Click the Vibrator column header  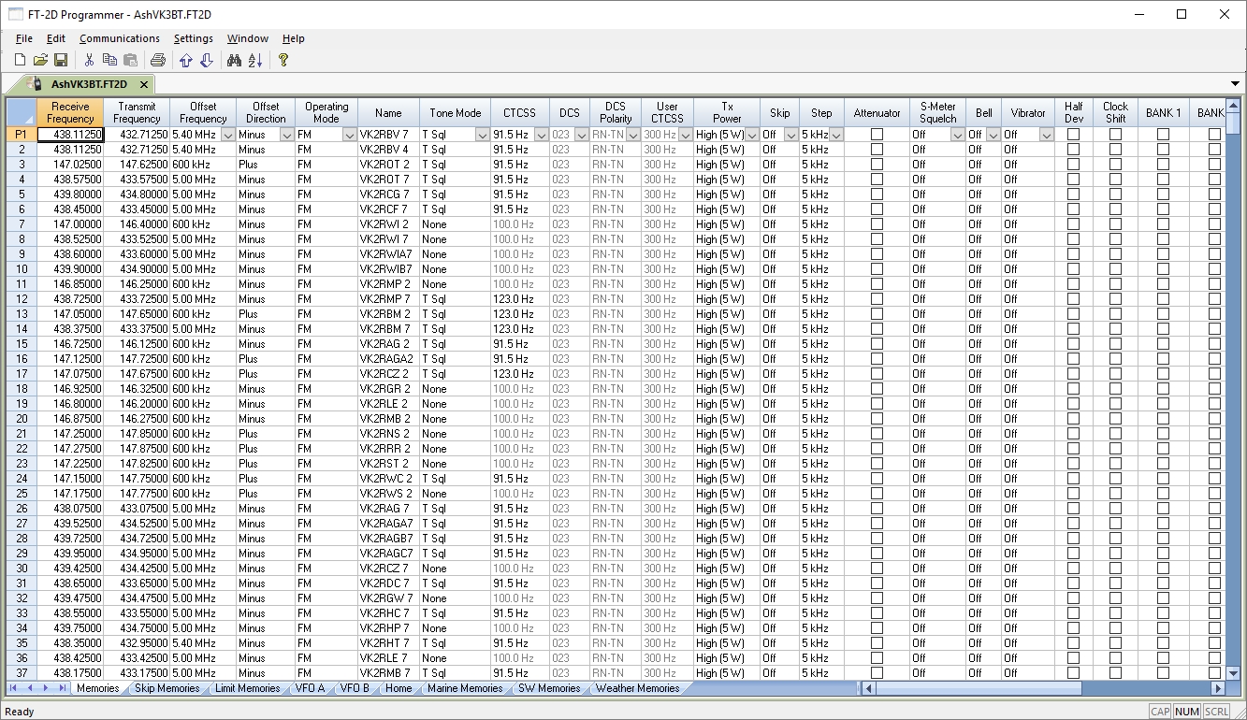tap(1028, 112)
